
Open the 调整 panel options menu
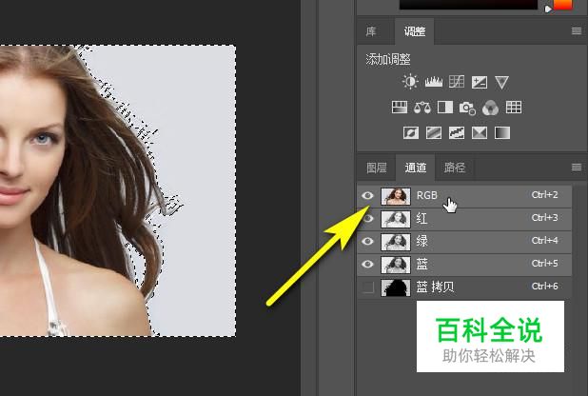coord(577,30)
